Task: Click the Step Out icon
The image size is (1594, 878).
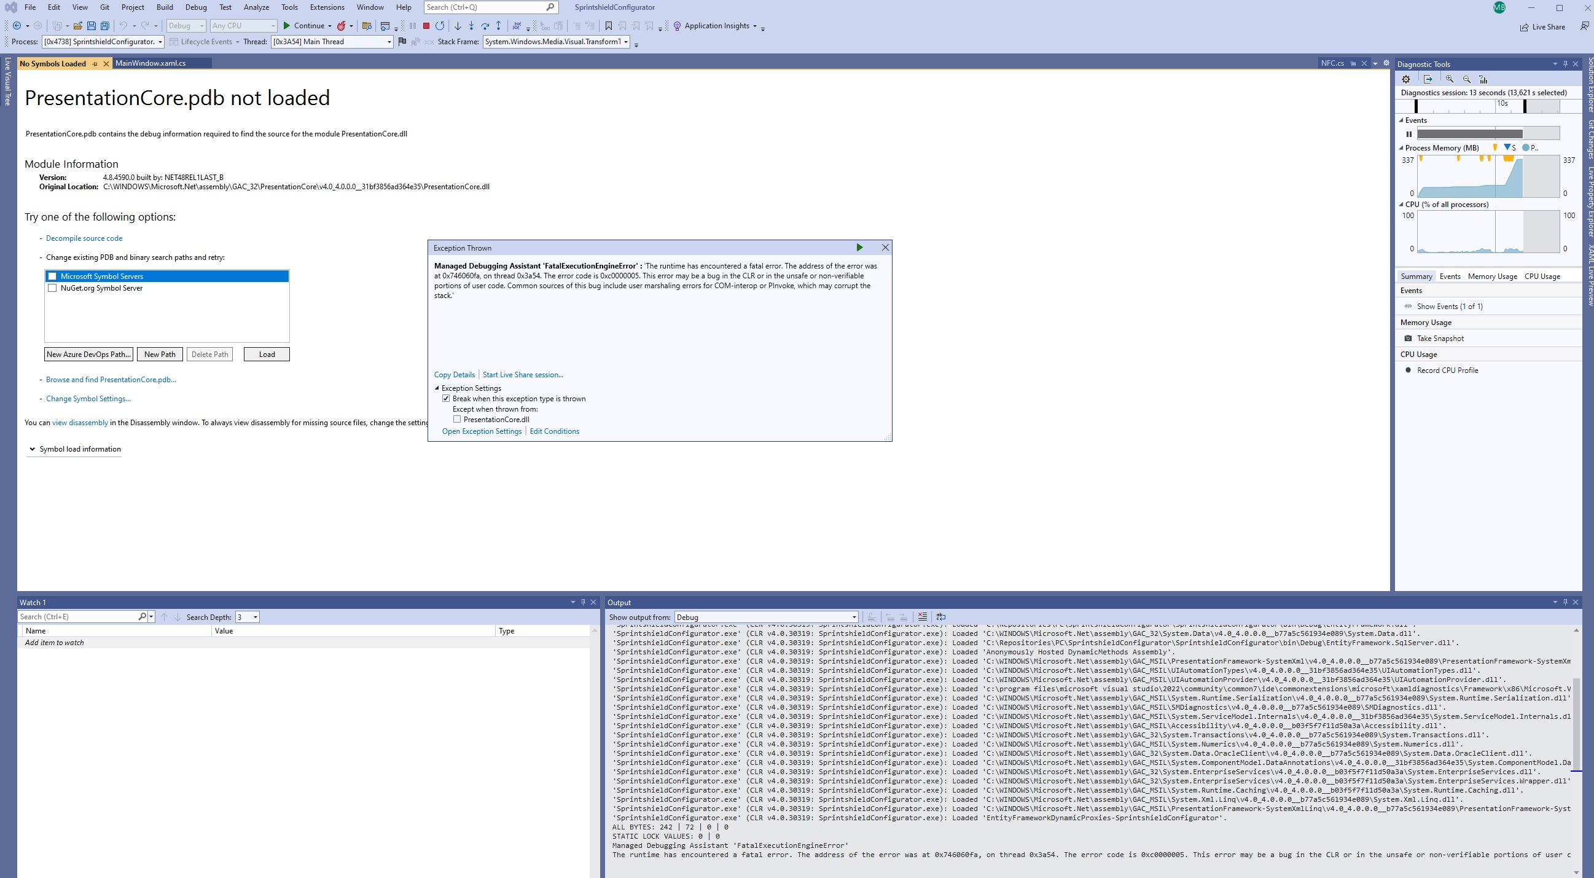Action: tap(499, 26)
